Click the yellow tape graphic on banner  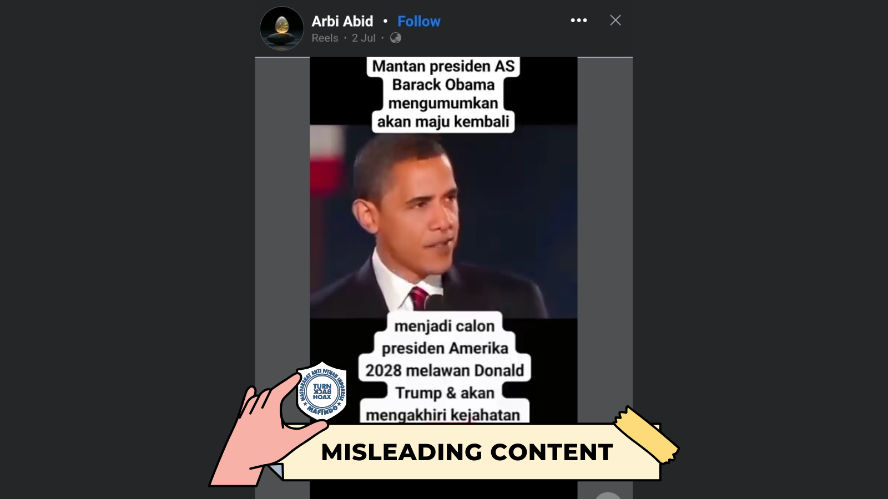[x=645, y=435]
